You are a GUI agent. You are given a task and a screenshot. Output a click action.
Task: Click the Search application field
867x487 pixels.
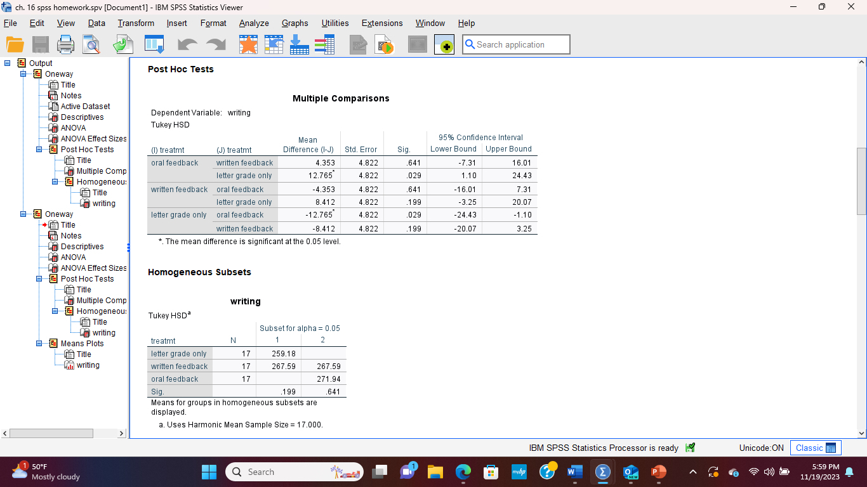516,44
